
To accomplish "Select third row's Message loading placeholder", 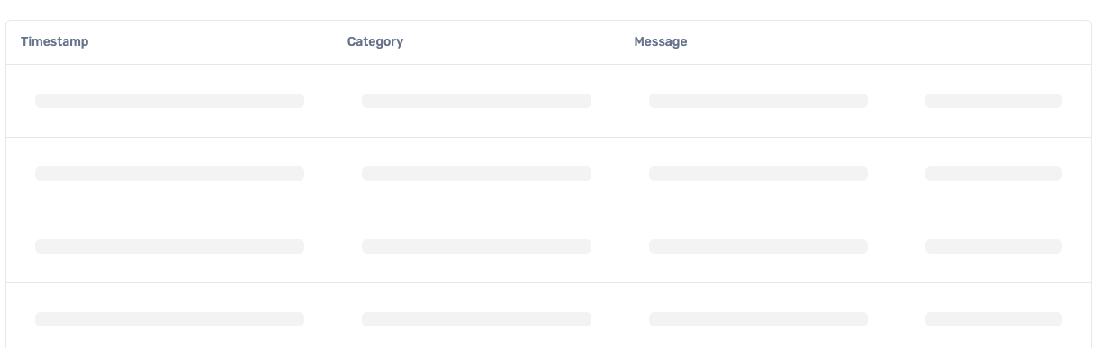I will point(758,246).
